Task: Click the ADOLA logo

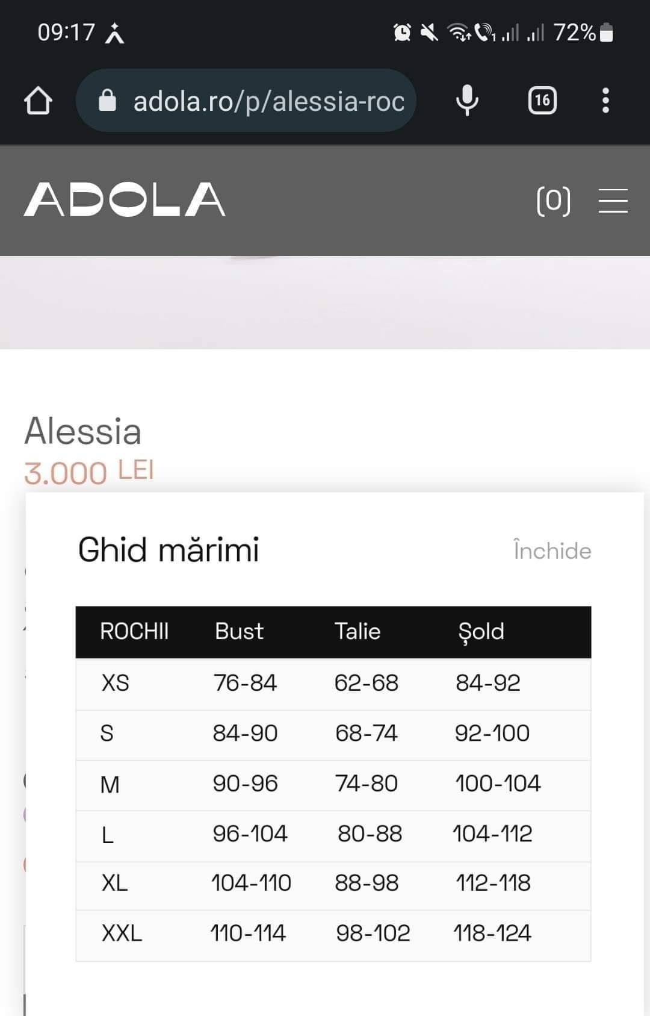Action: coord(125,199)
